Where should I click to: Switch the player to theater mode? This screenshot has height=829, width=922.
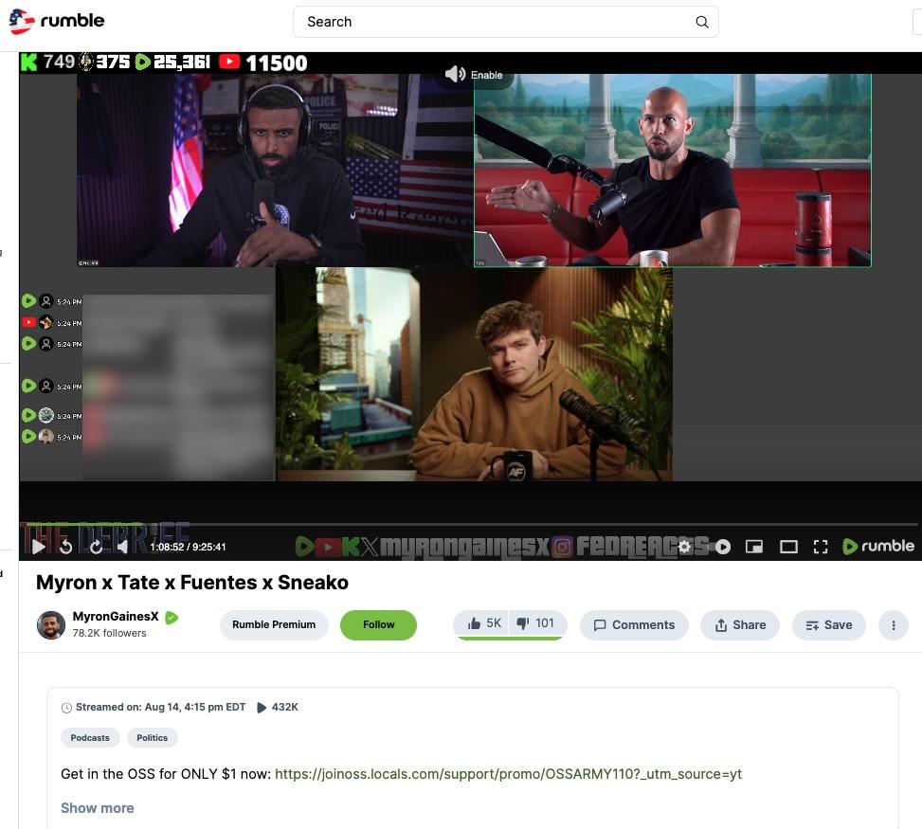click(x=788, y=547)
